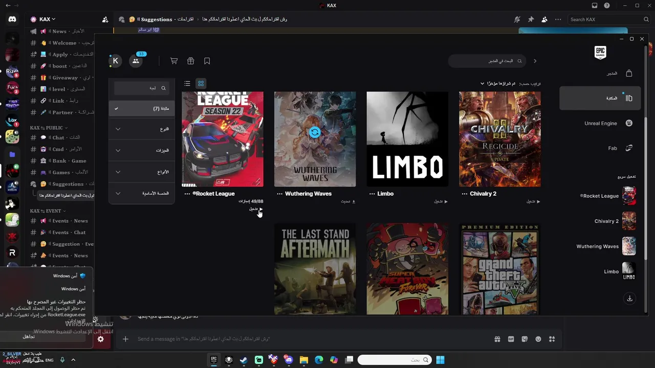Open Chivalry 2 three-dot options menu

(x=465, y=194)
